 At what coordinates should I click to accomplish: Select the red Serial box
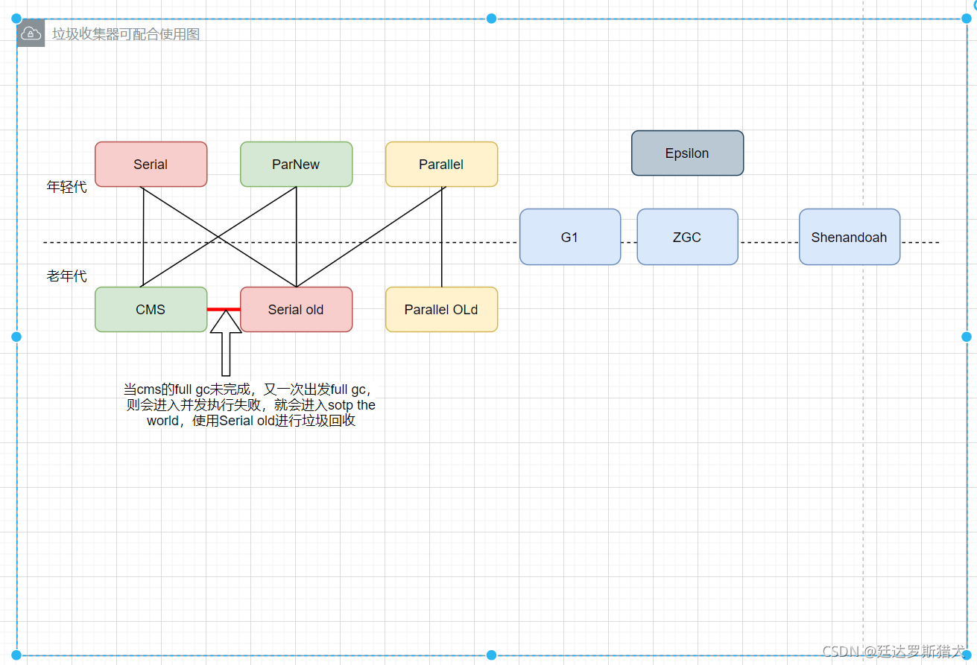(151, 164)
